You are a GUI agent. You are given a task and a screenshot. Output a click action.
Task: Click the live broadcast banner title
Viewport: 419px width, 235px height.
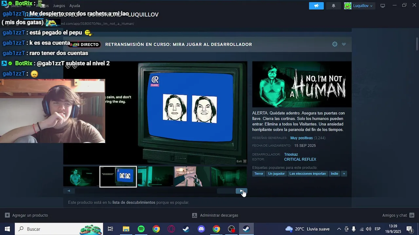tap(178, 44)
